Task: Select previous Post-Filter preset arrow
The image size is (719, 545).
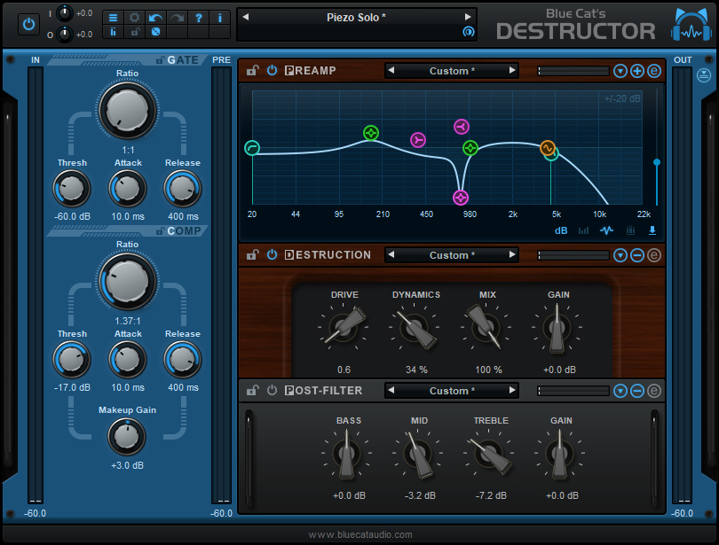Action: click(x=391, y=390)
